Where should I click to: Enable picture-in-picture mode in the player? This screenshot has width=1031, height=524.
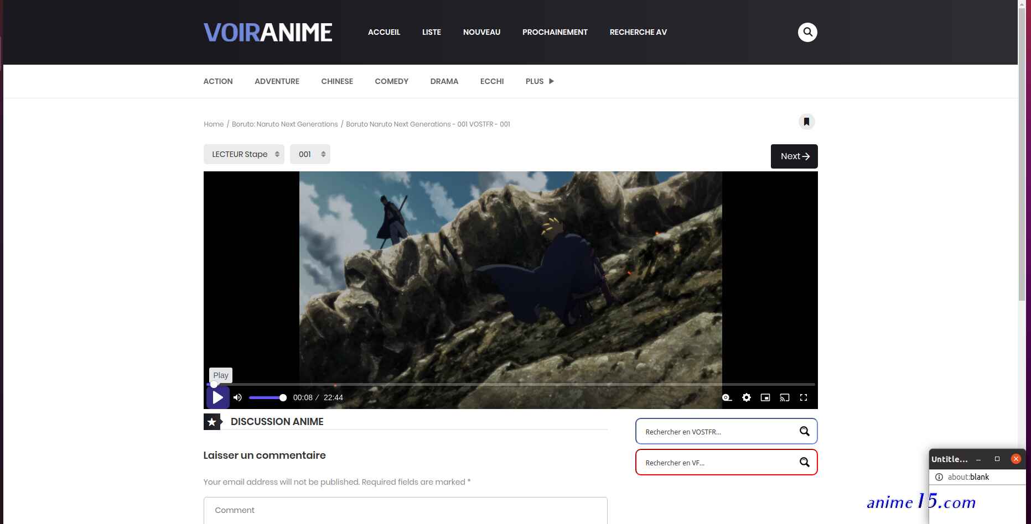[x=765, y=397]
